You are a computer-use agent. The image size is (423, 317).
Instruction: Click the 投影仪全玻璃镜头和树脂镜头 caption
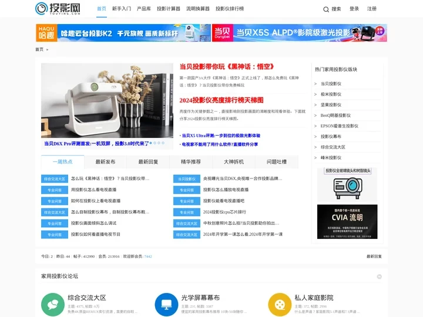click(x=347, y=171)
